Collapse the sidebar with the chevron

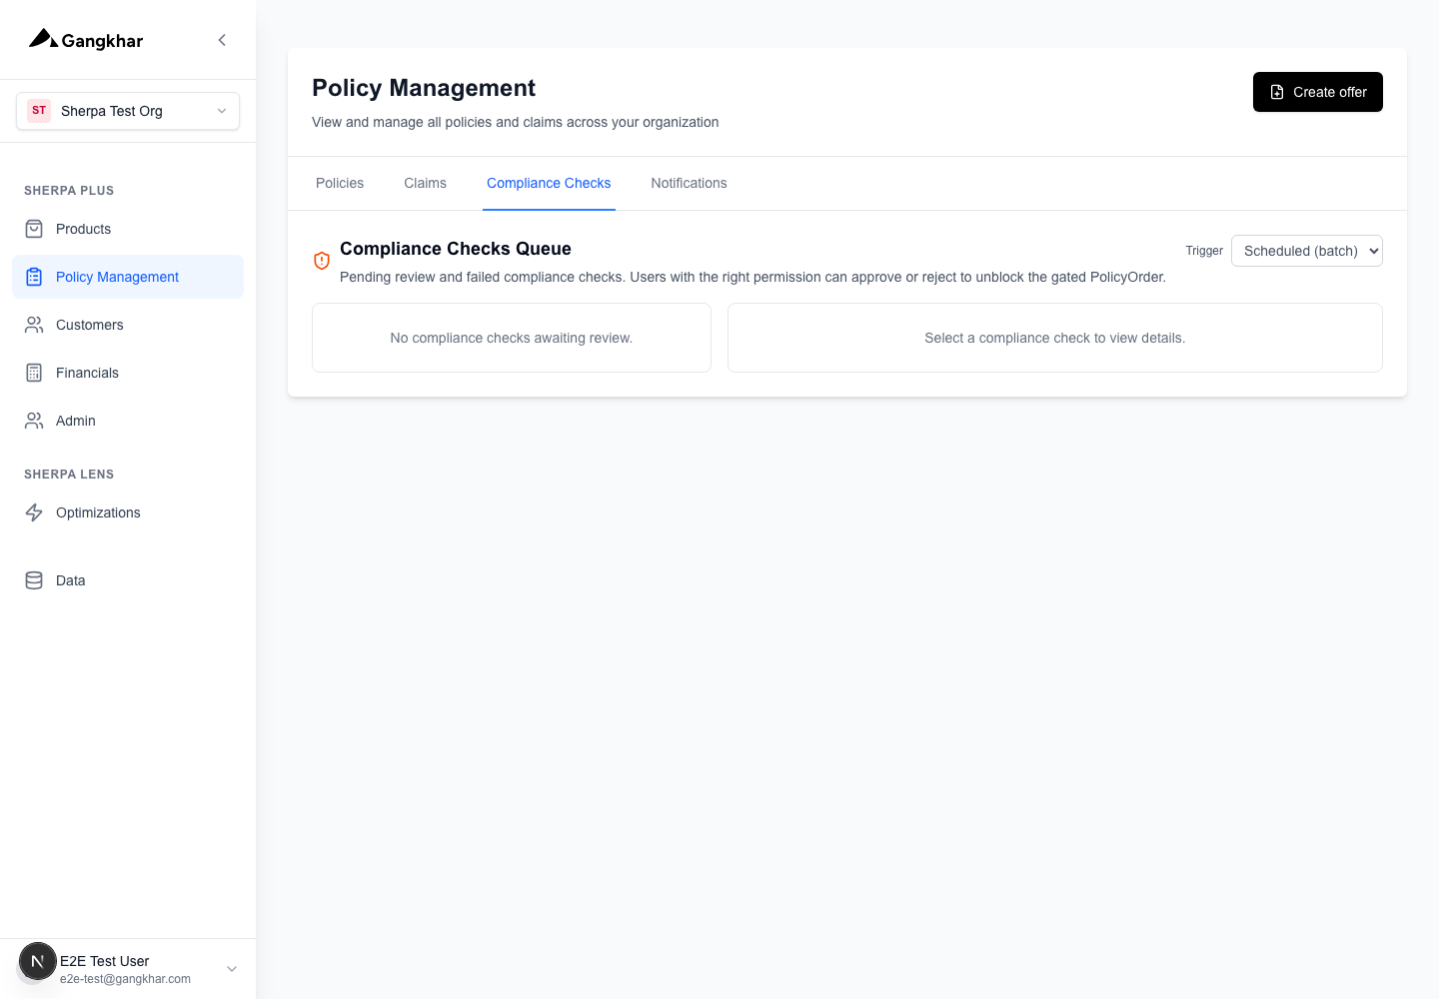pyautogui.click(x=222, y=40)
